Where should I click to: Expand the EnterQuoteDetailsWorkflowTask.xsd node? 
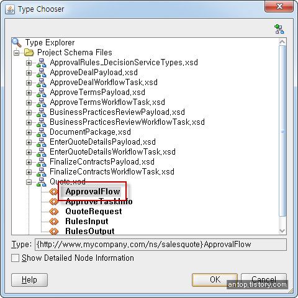(x=29, y=152)
